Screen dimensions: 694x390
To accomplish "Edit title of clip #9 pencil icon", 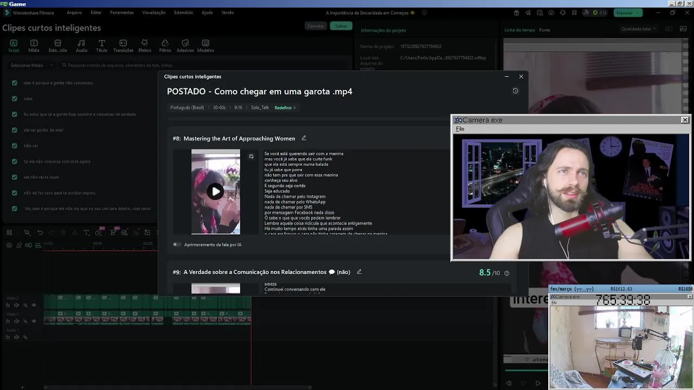I will click(x=359, y=272).
